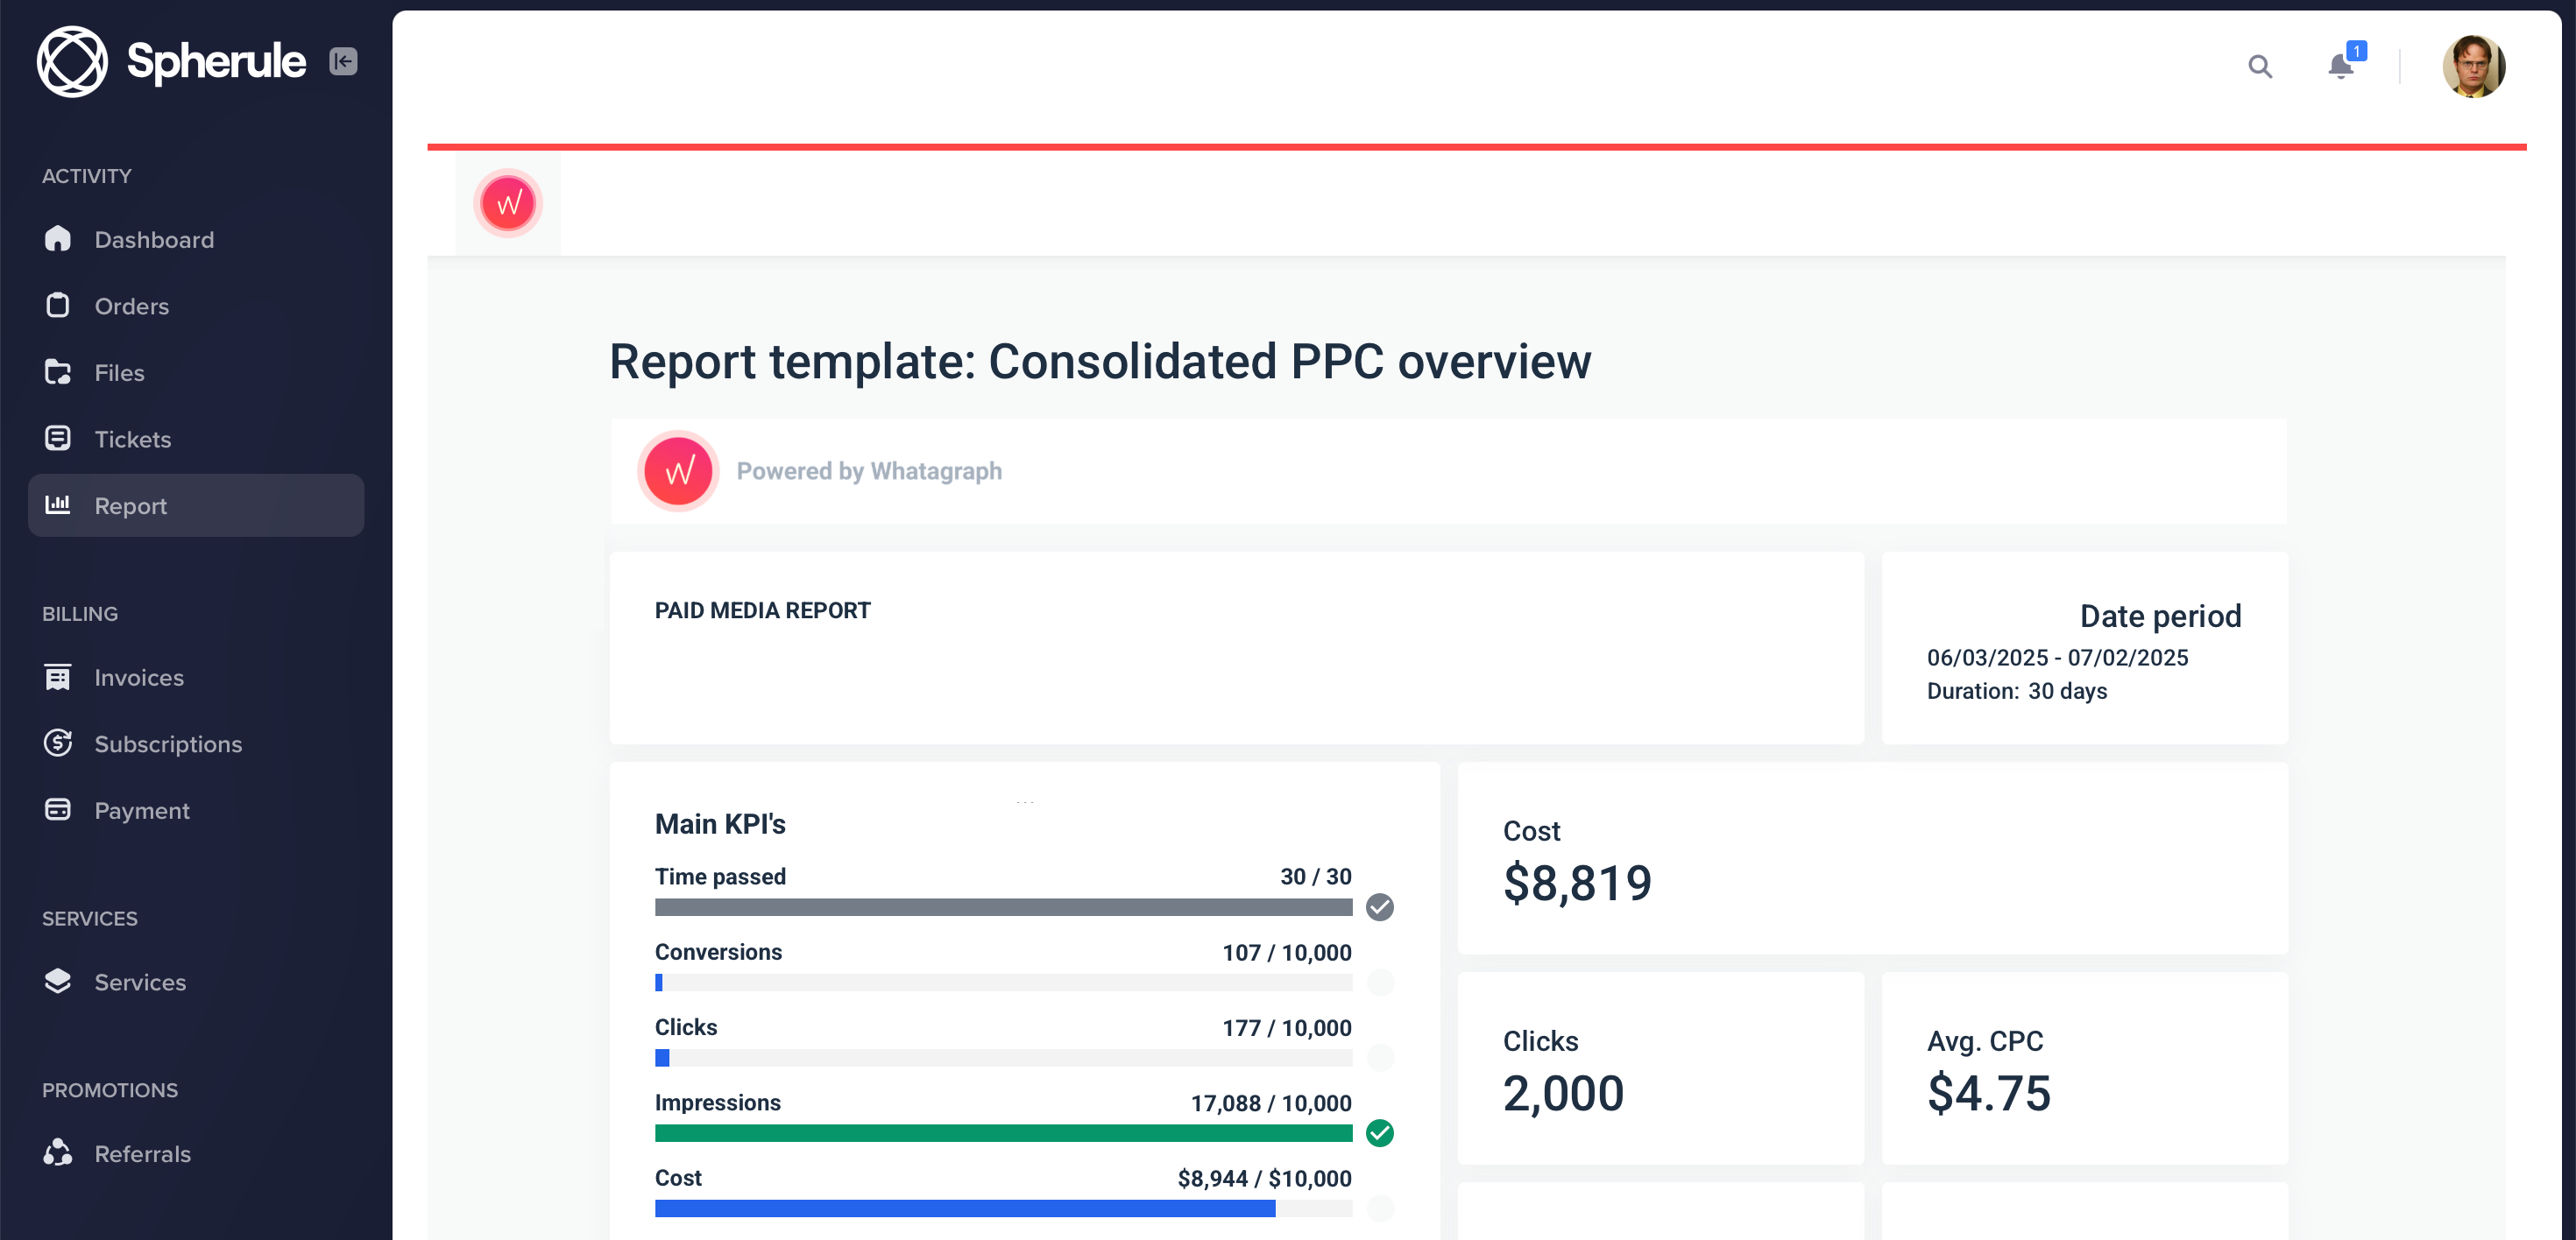Click the 'Main KPI's' heading
Screen dimensions: 2576x1240
[720, 823]
